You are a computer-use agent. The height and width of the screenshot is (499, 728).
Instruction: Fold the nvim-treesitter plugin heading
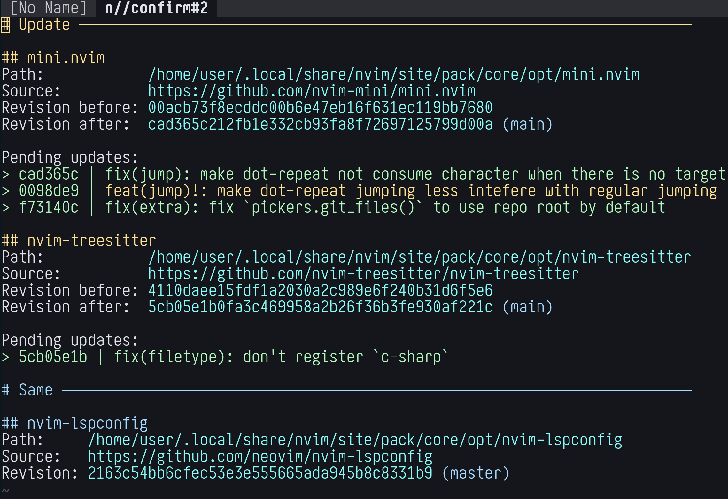[91, 241]
